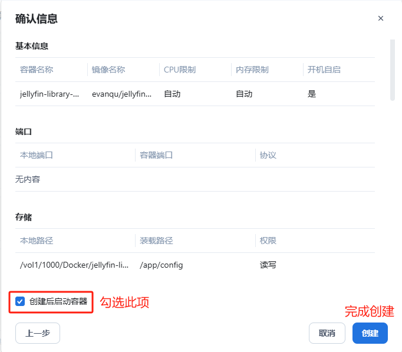Click the 上一步 button
Viewport: 402px width, 352px height.
coord(38,333)
